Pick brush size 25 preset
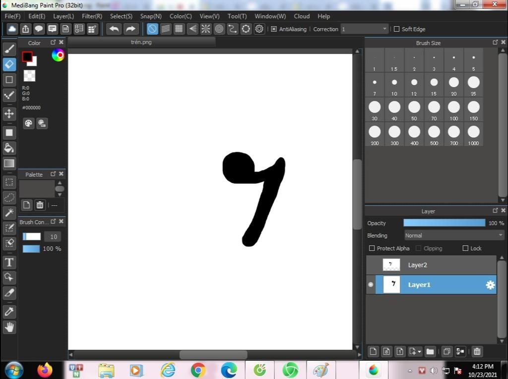Viewport: 508px width, 379px height. tap(474, 85)
